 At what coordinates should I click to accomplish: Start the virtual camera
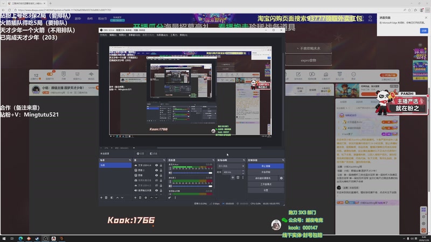tap(263, 178)
